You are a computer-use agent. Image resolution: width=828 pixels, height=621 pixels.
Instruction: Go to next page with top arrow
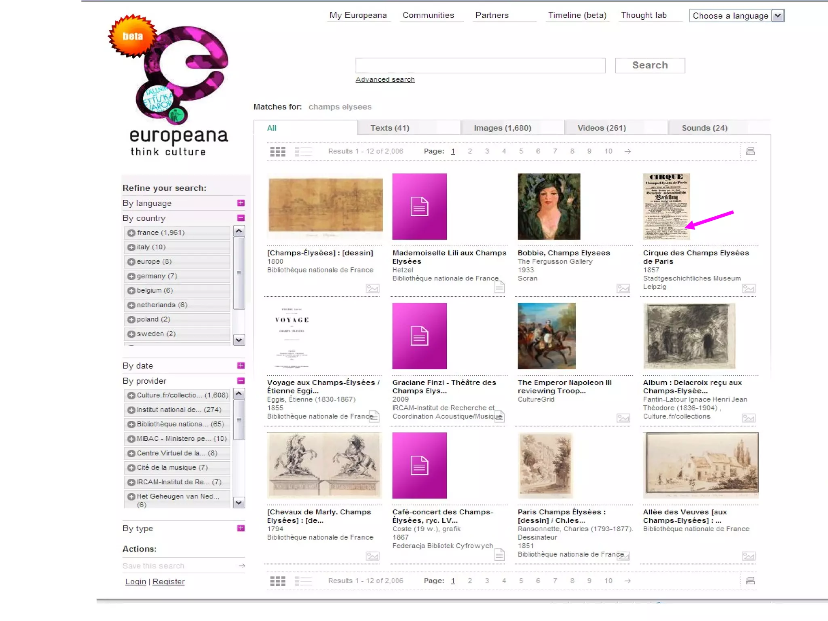coord(627,151)
